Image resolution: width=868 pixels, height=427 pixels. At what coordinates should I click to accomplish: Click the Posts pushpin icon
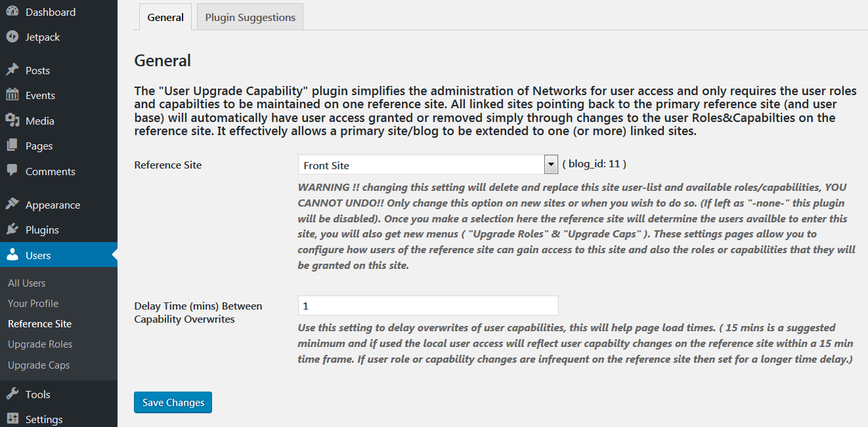pos(12,70)
